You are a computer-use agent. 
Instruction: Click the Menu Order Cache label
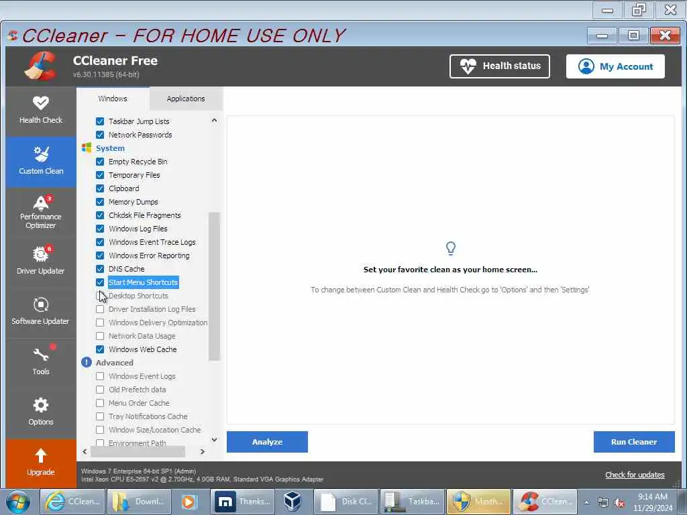[x=139, y=403]
